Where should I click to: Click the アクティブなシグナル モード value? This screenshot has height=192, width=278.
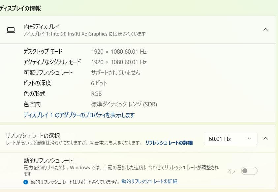[119, 62]
